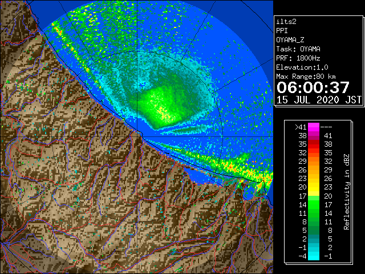The image size is (365, 274).
Task: Click the Max Range:80 km text
Action: coord(306,76)
